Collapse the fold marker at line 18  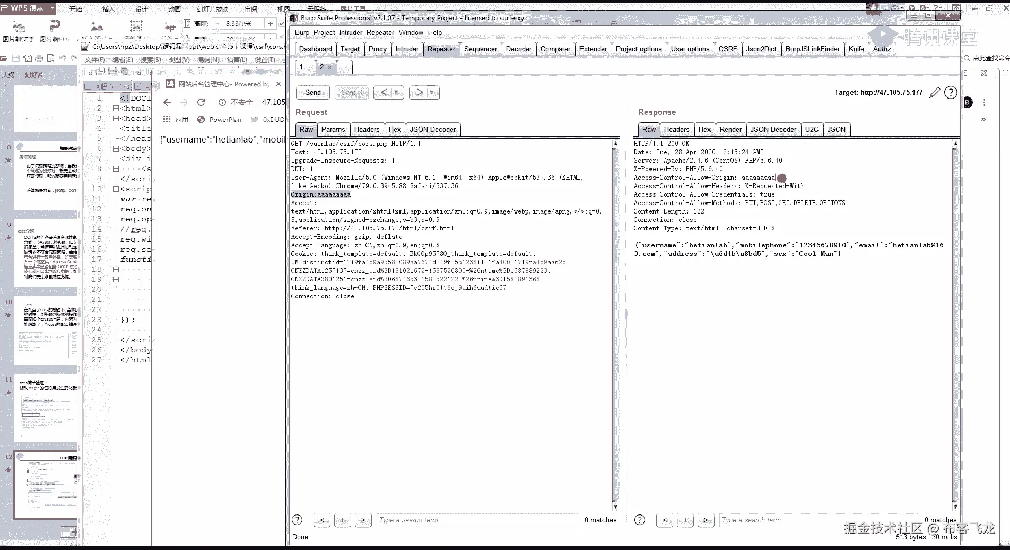point(116,270)
